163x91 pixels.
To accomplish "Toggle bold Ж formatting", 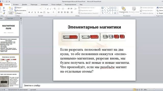I will coord(29,12).
